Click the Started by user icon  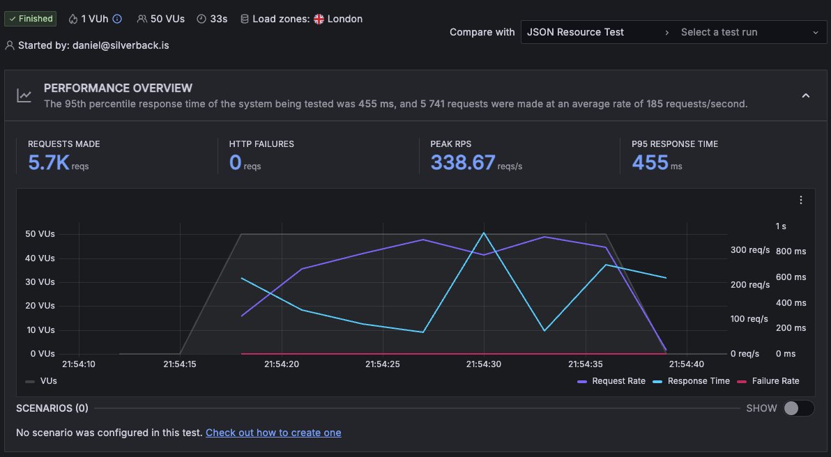tap(10, 45)
